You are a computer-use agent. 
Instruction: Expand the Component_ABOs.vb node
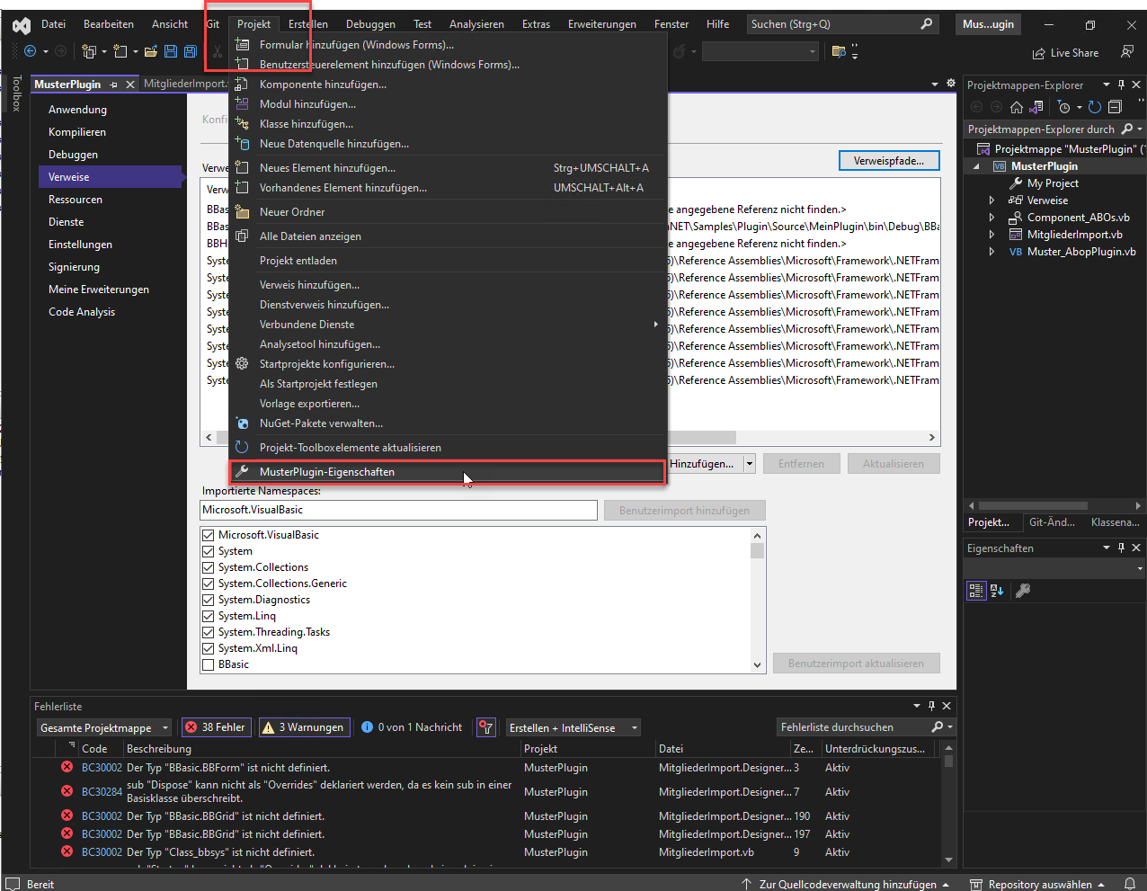(x=991, y=218)
